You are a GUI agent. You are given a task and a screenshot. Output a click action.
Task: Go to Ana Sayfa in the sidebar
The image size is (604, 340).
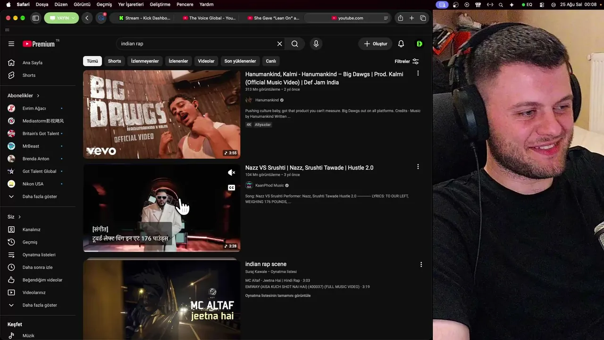pos(32,63)
